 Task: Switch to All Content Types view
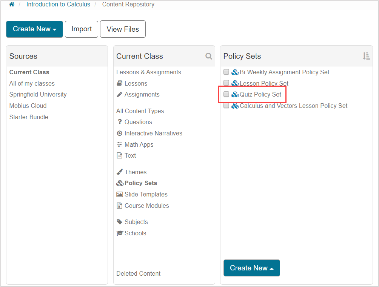coord(140,111)
